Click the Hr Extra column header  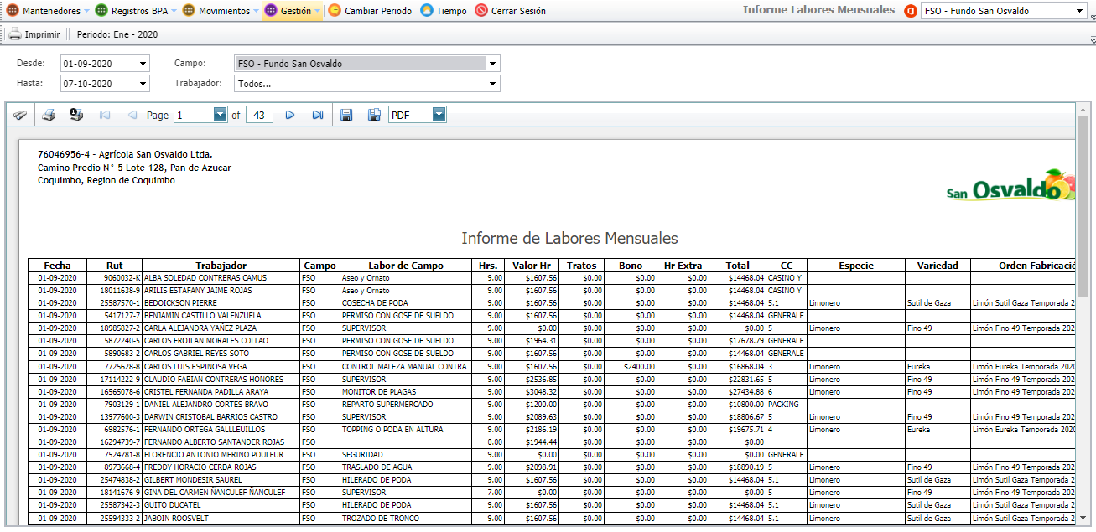pyautogui.click(x=683, y=266)
